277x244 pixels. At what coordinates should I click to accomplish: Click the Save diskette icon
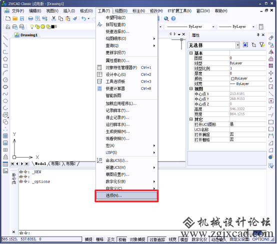click(21, 18)
